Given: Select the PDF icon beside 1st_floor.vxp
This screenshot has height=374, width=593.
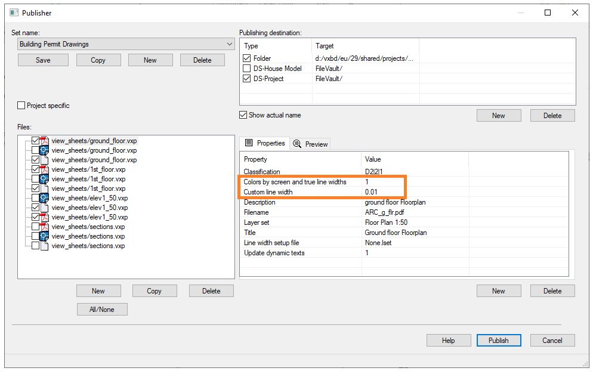Looking at the screenshot, I should 44,169.
